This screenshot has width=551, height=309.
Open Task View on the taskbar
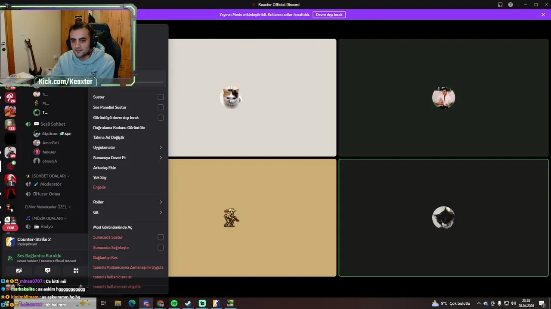(x=103, y=303)
